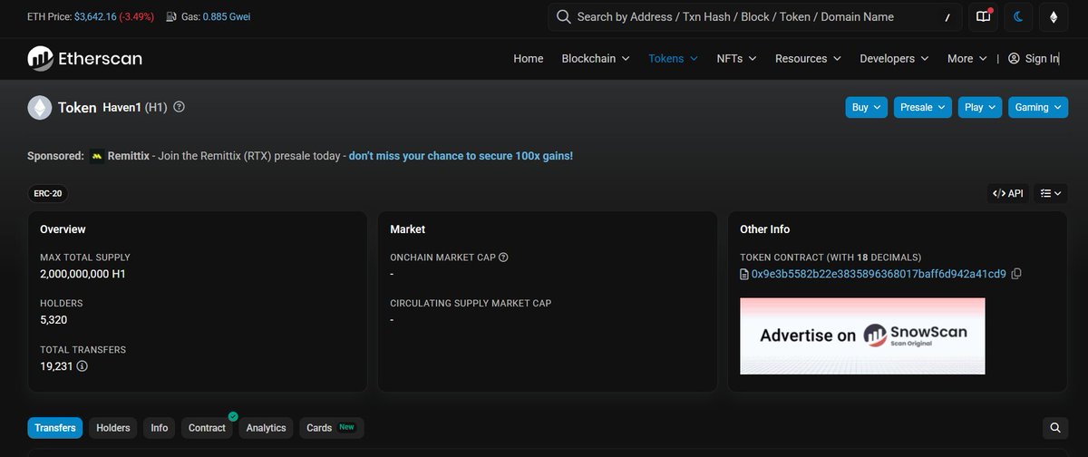Open the More menu
1088x457 pixels.
pyautogui.click(x=967, y=59)
